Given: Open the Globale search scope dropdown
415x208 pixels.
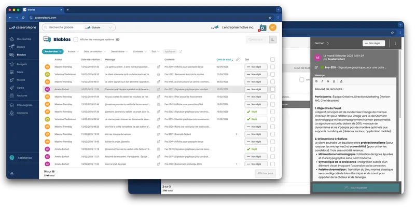Looking at the screenshot, I should [x=99, y=27].
